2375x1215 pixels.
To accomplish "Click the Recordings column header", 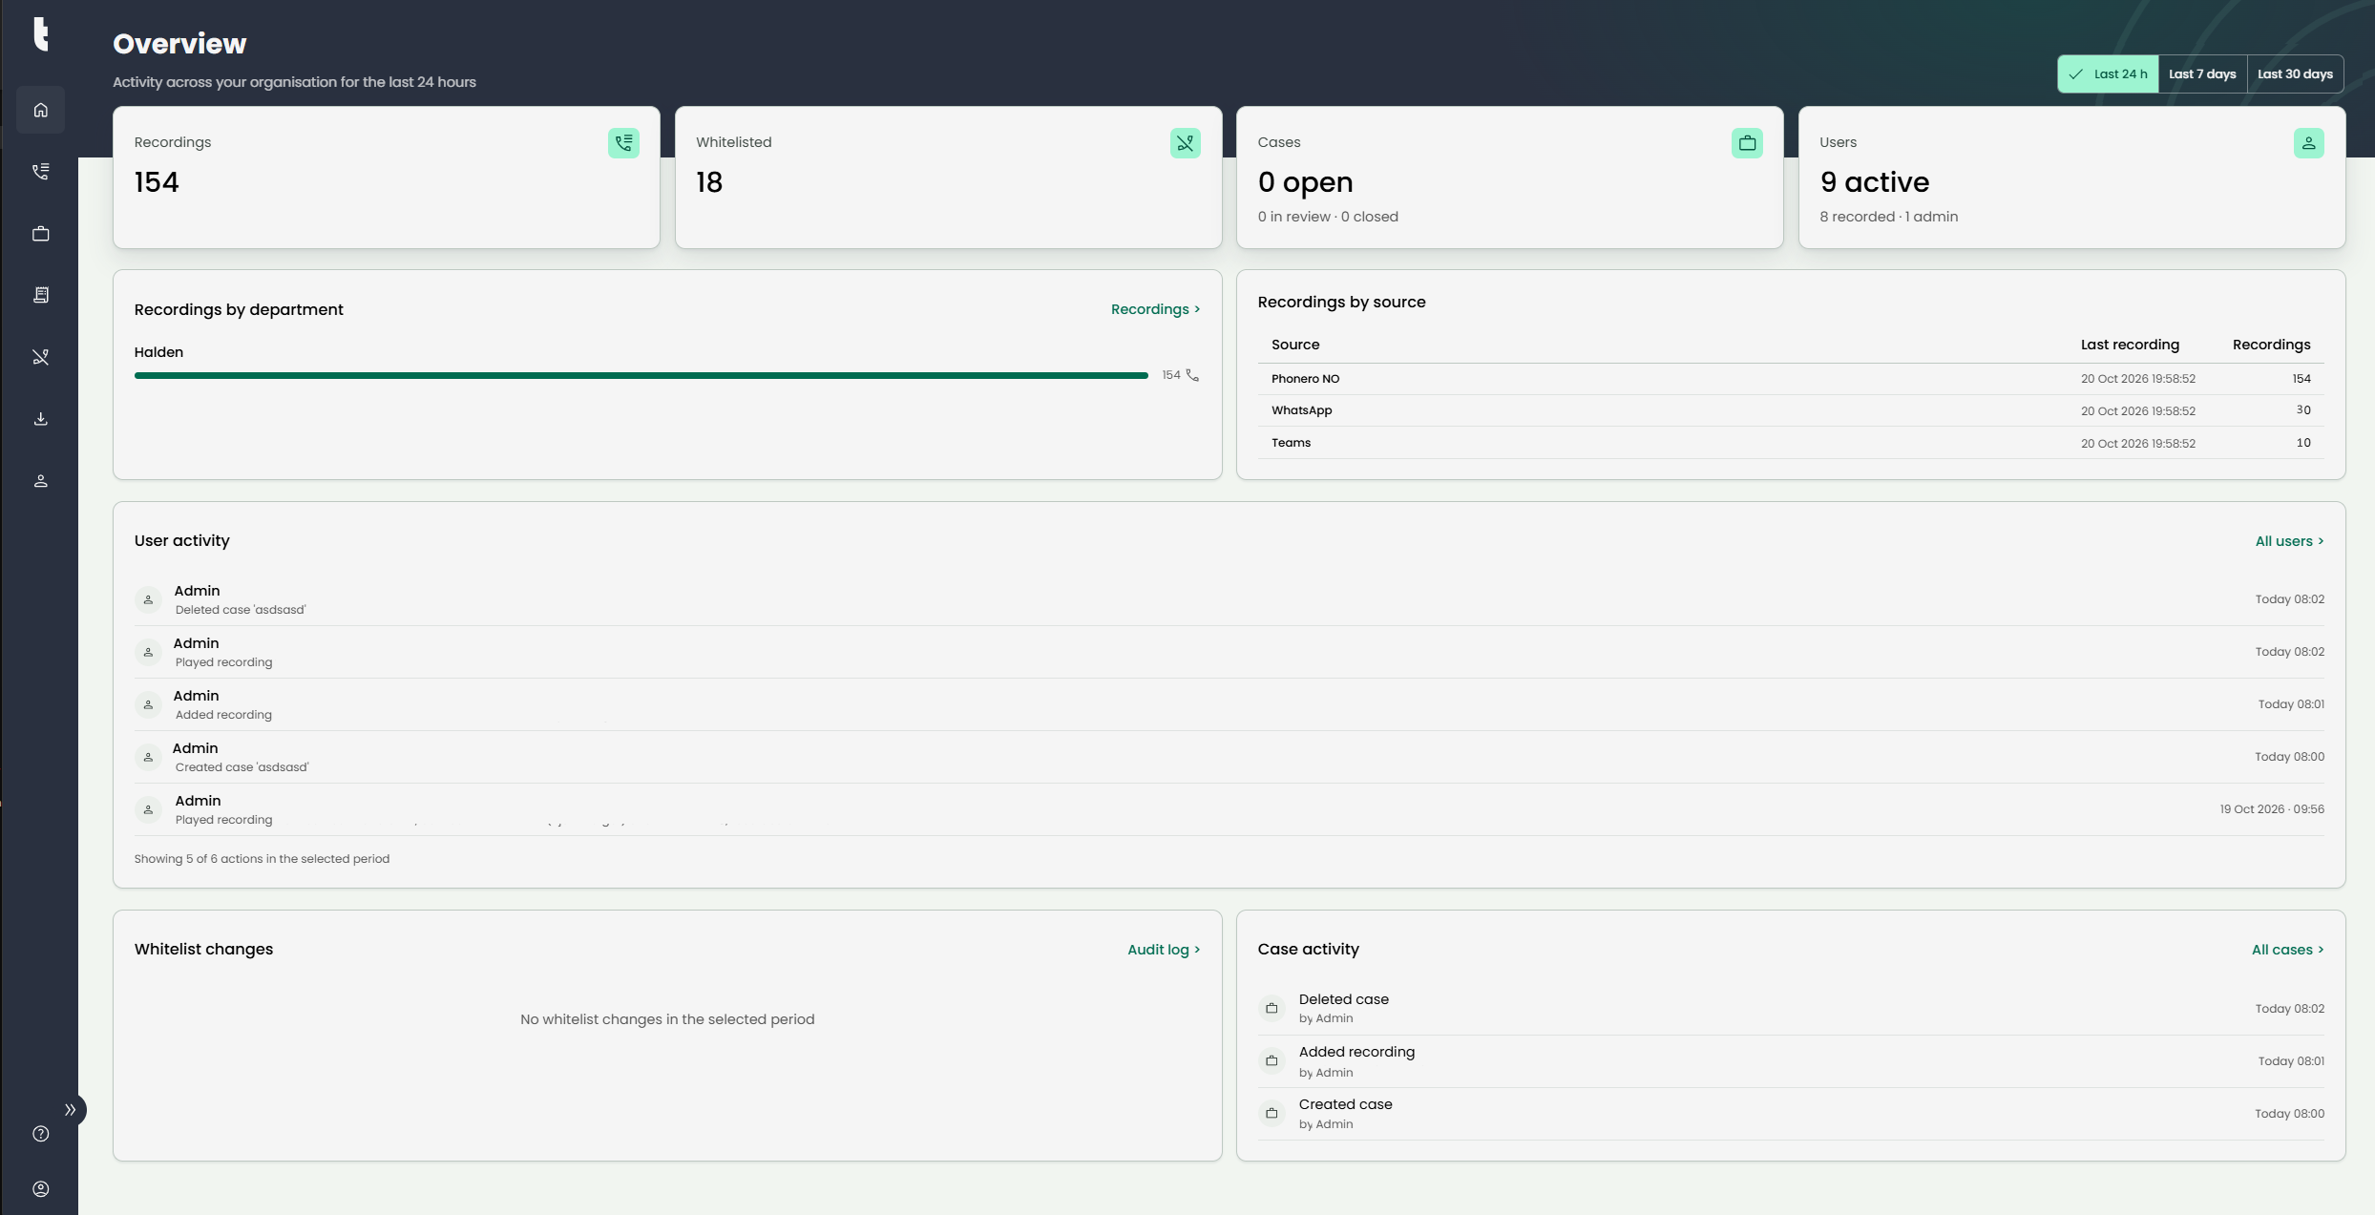I will (x=2271, y=345).
